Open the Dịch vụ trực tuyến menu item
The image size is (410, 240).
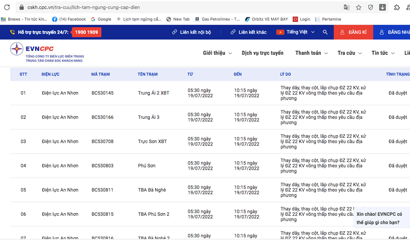(263, 53)
